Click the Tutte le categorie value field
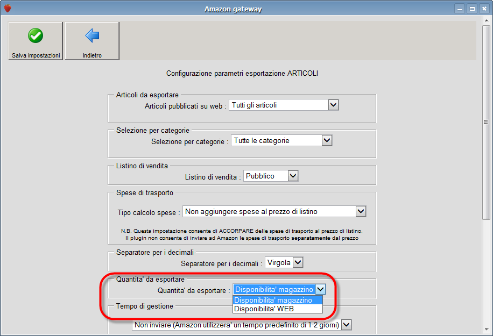Viewport: 493px width, 336px height. click(x=276, y=140)
